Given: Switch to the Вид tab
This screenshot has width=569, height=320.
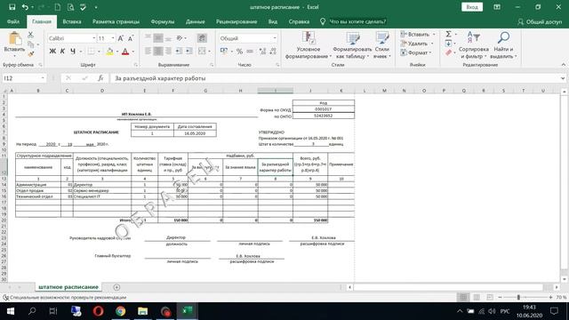Looking at the screenshot, I should 273,21.
